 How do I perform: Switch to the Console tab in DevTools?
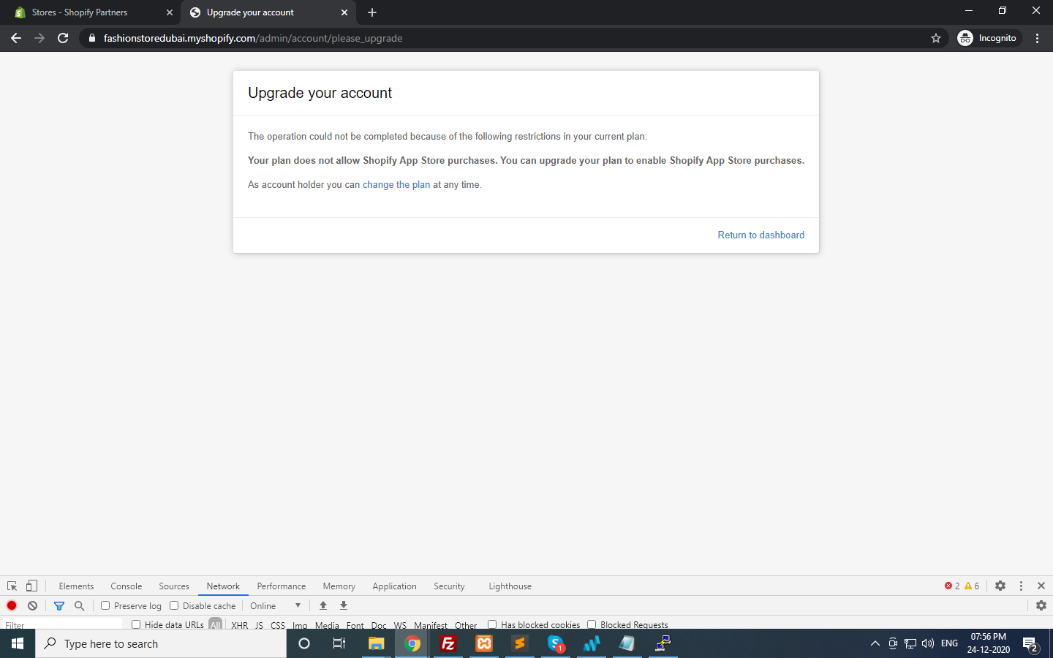[126, 586]
